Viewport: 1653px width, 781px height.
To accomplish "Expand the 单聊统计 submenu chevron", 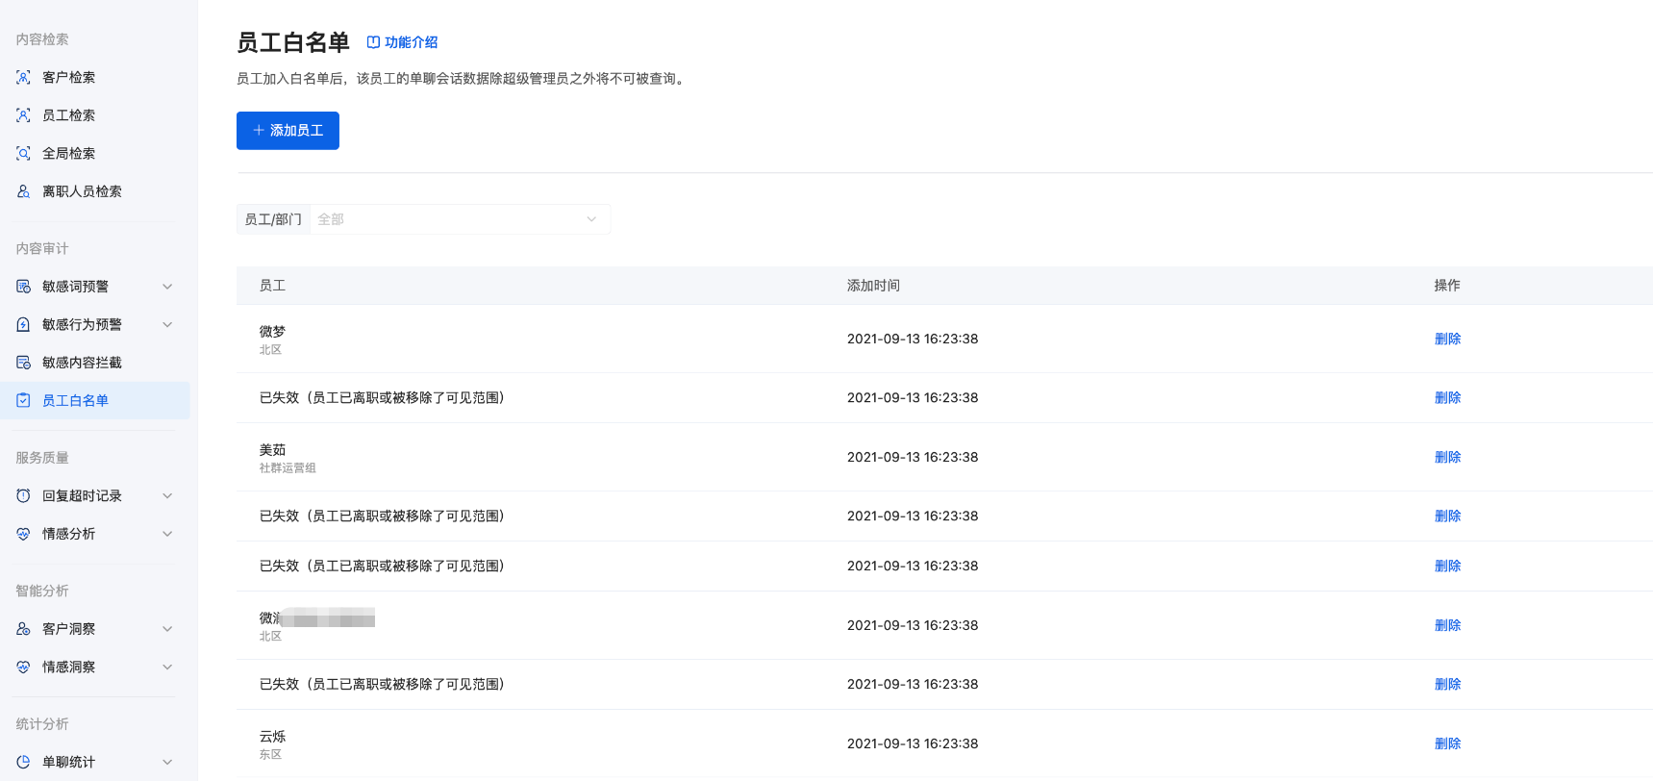I will (x=167, y=762).
